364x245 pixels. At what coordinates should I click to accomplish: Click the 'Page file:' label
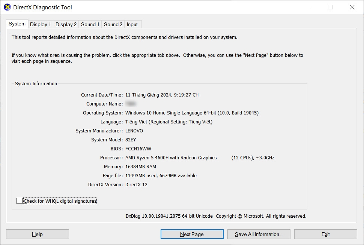[x=113, y=175]
